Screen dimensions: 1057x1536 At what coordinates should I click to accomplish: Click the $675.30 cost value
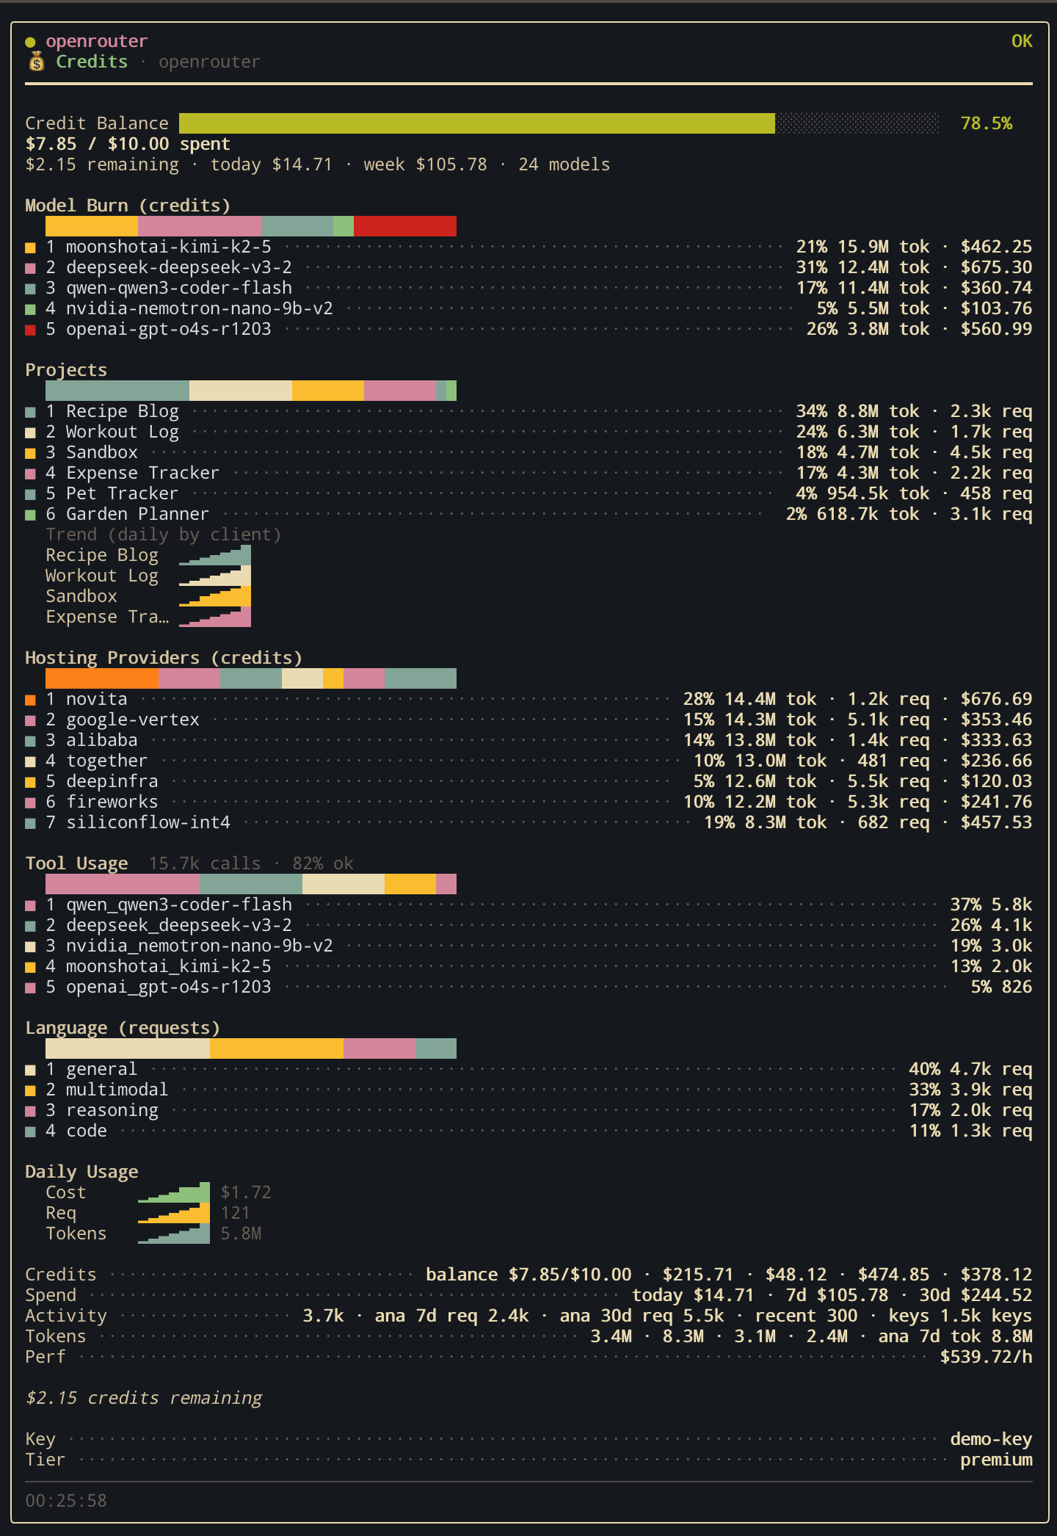pyautogui.click(x=996, y=267)
